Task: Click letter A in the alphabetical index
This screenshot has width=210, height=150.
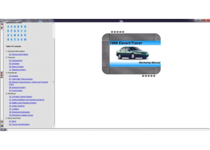Action: (x=15, y=26)
